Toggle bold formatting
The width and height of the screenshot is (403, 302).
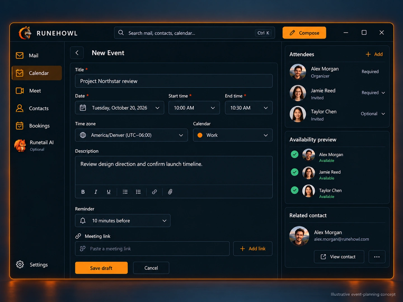click(x=83, y=192)
